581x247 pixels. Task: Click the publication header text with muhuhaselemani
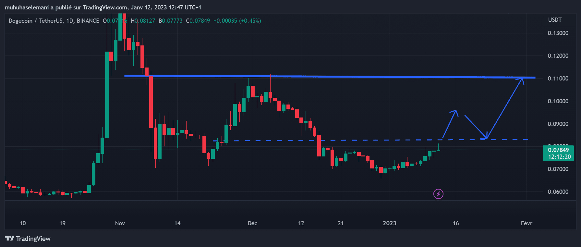[103, 7]
